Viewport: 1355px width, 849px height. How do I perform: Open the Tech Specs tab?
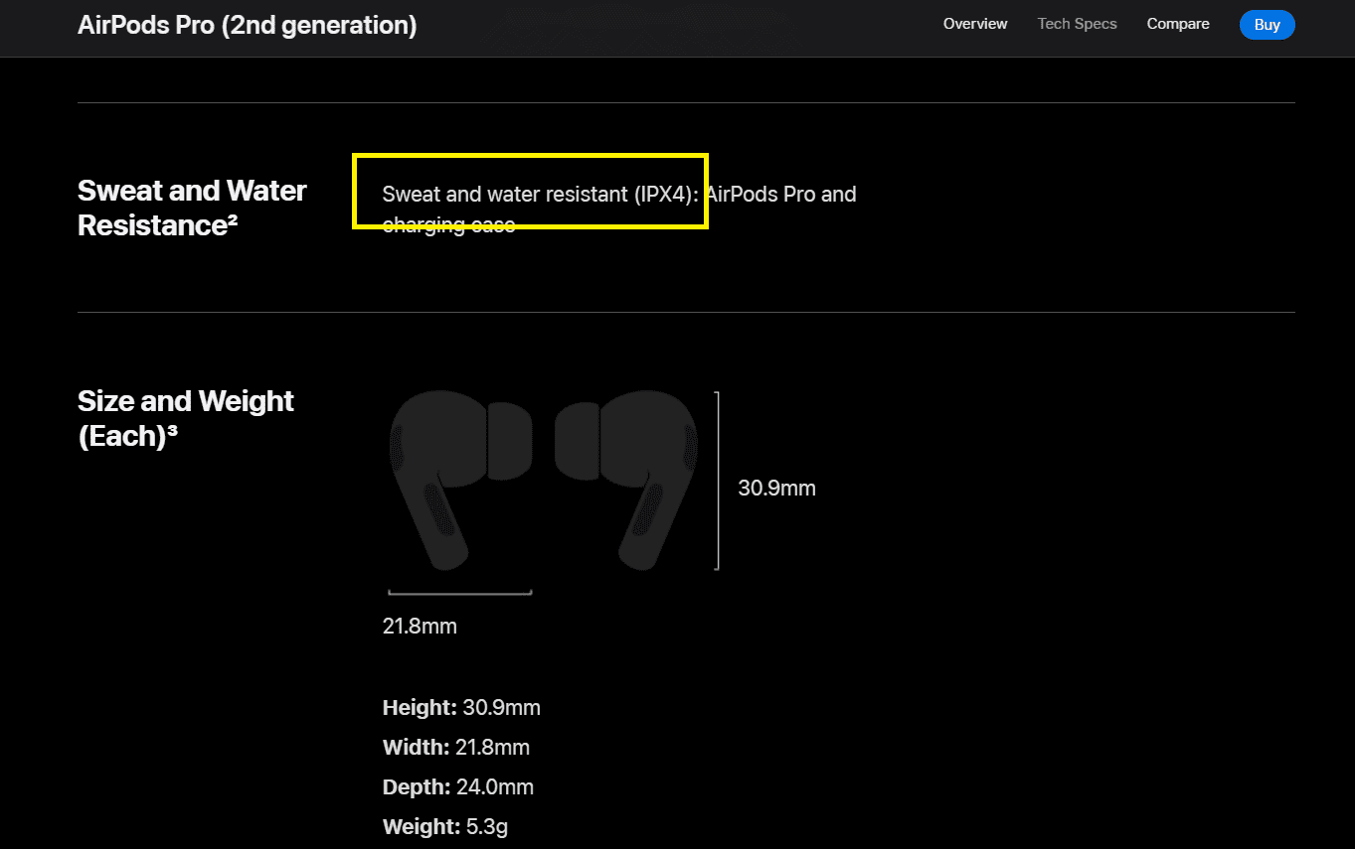(x=1078, y=24)
